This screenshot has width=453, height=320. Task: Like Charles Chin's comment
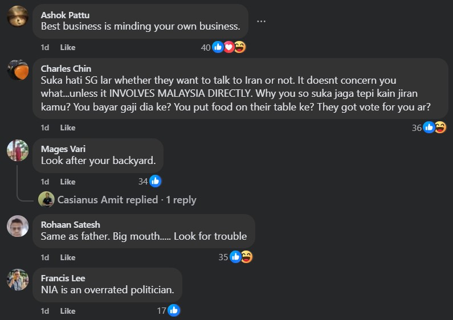click(x=68, y=128)
